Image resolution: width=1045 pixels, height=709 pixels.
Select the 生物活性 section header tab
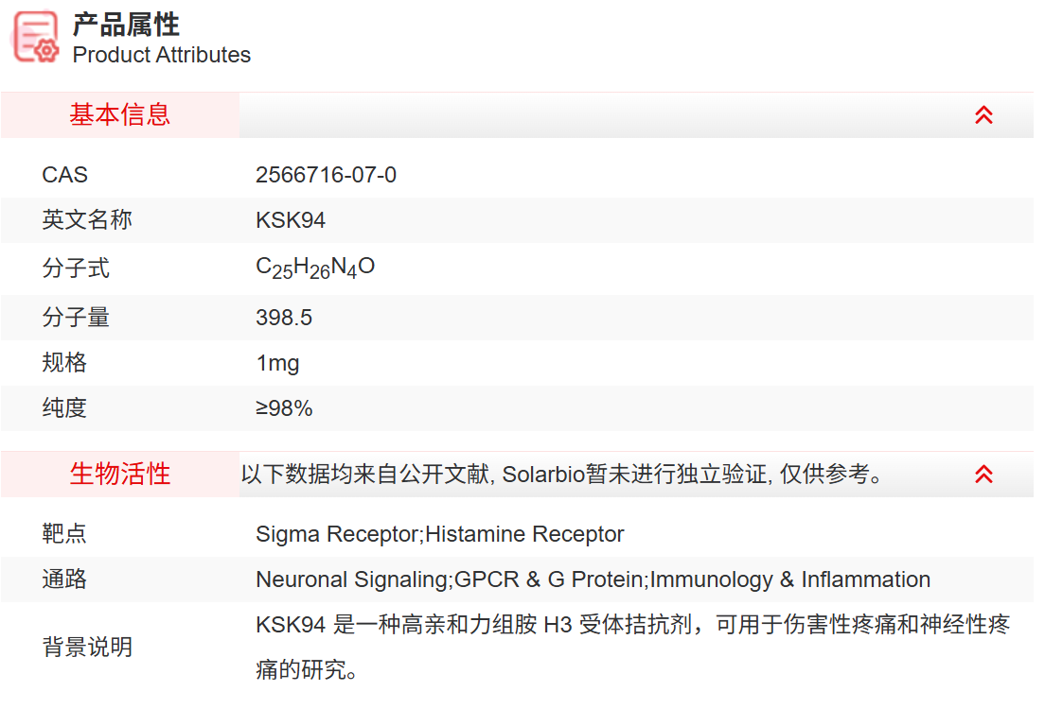[120, 475]
